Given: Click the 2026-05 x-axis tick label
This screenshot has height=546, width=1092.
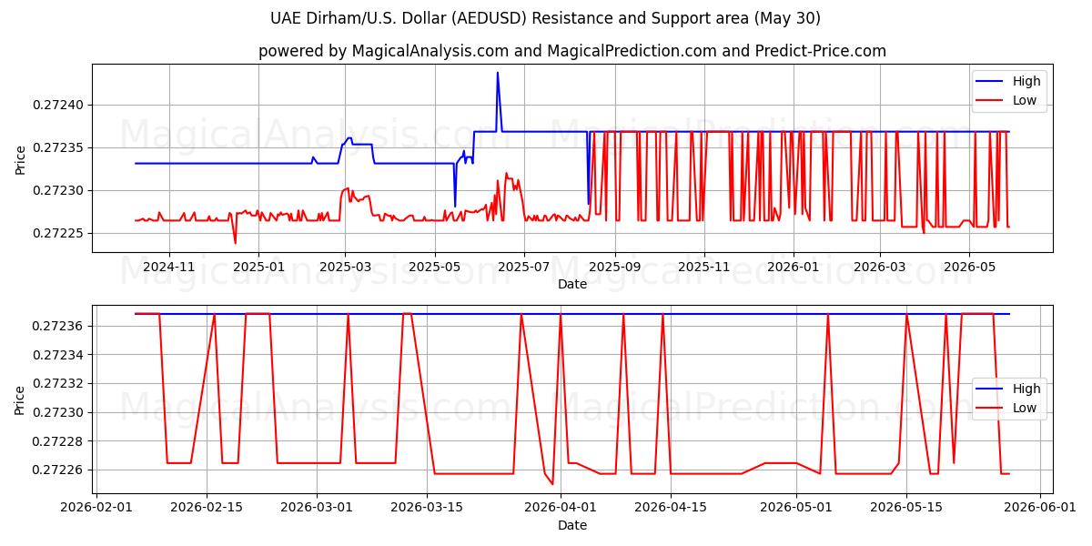Looking at the screenshot, I should coord(968,268).
